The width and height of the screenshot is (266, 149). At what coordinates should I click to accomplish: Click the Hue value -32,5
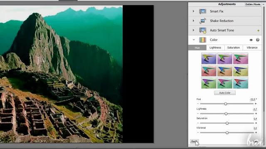tap(253, 99)
